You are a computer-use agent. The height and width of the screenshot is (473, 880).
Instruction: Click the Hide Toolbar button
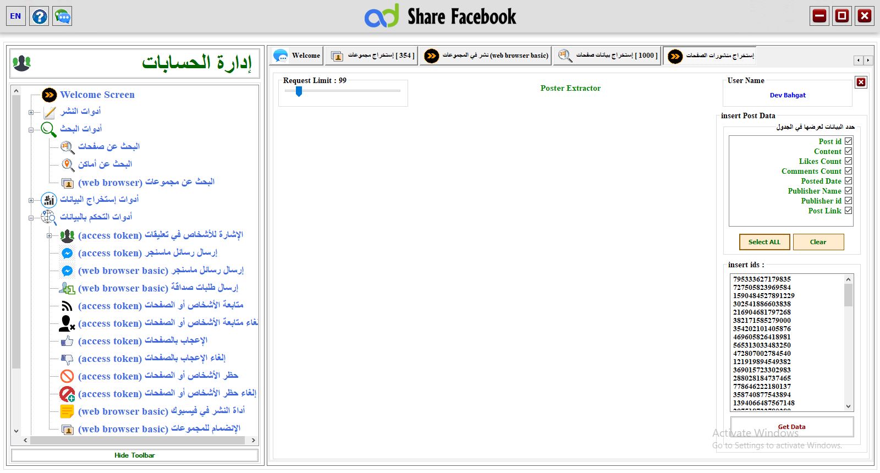(x=135, y=455)
